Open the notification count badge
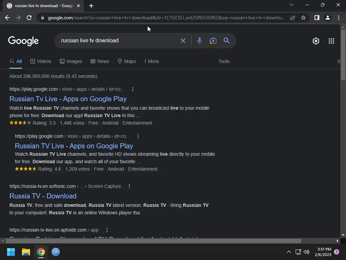 tap(337, 252)
